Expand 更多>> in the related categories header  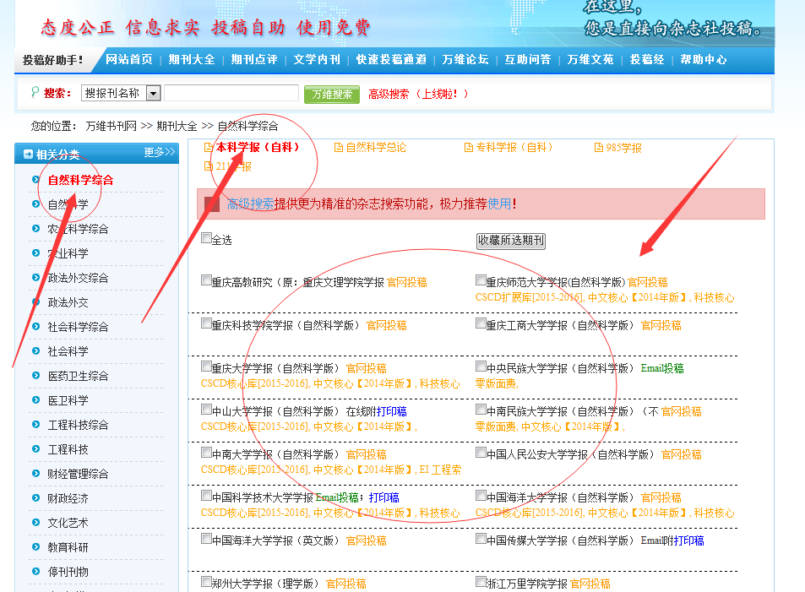click(x=160, y=153)
